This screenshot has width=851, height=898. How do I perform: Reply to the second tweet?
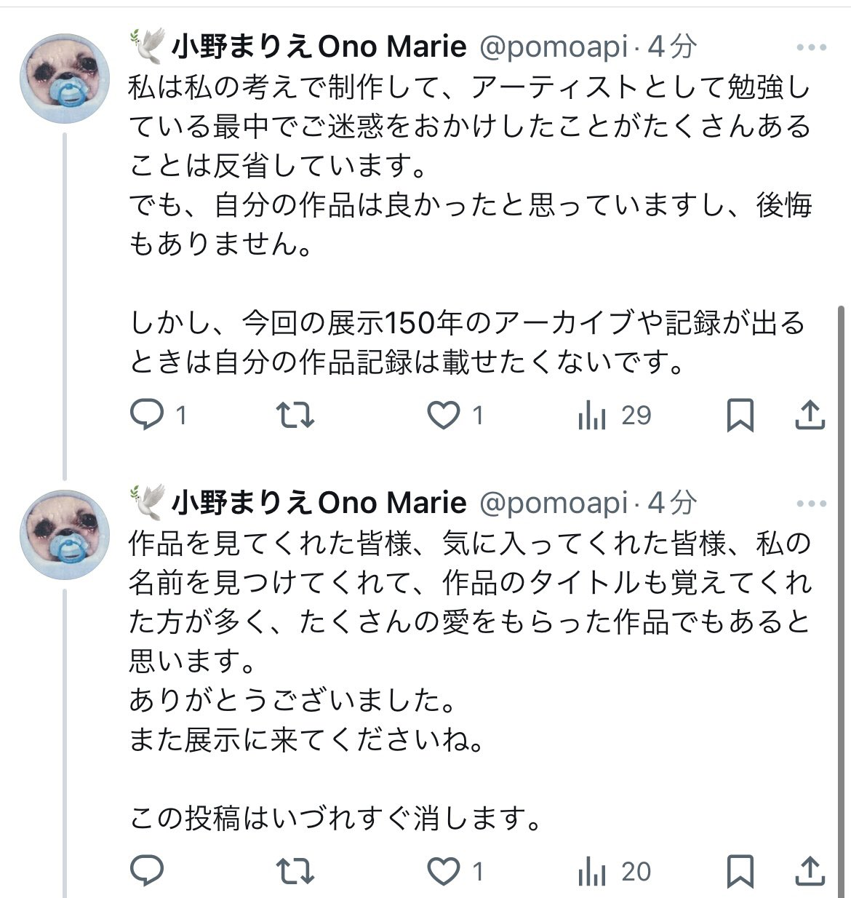(147, 871)
